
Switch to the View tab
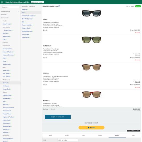coord(83,135)
